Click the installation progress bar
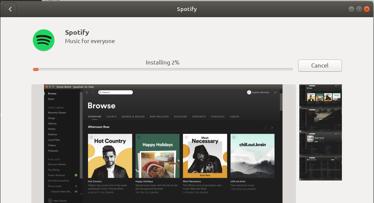This screenshot has height=203, width=374. pos(163,69)
